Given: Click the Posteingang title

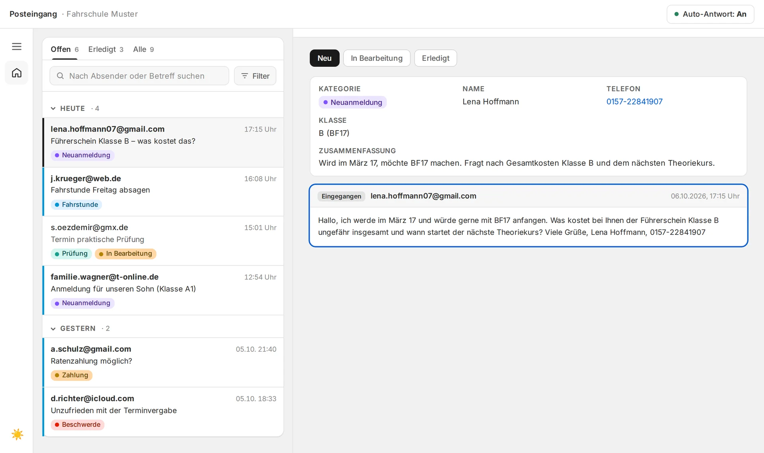Looking at the screenshot, I should pos(33,14).
